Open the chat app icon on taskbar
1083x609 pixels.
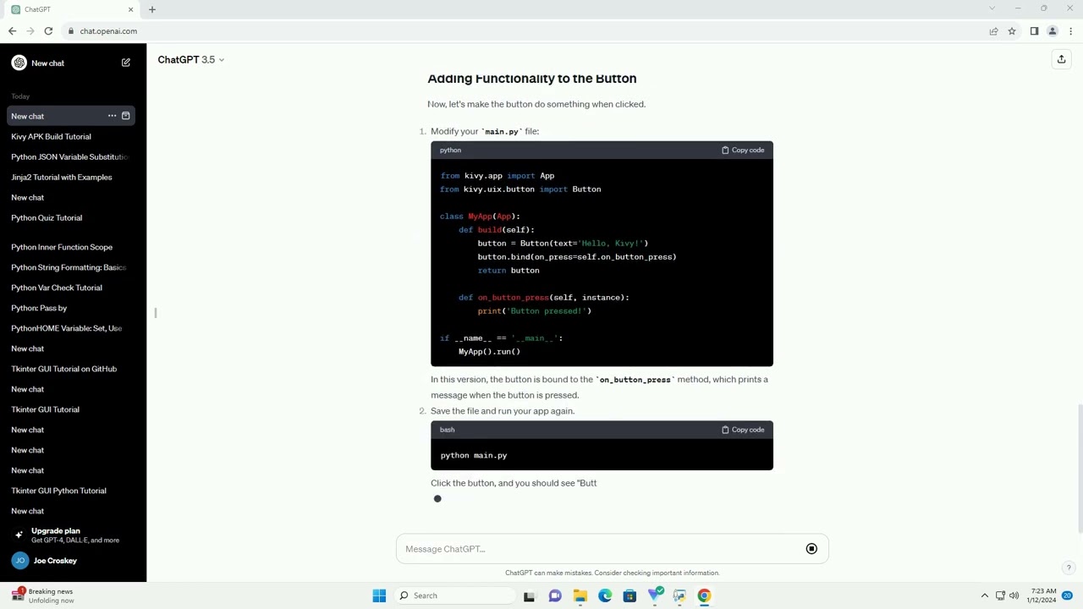(555, 595)
